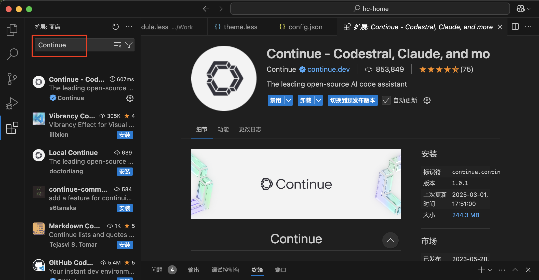Open the Explorer view in activity bar
Screen dimensions: 539x280
coord(12,30)
